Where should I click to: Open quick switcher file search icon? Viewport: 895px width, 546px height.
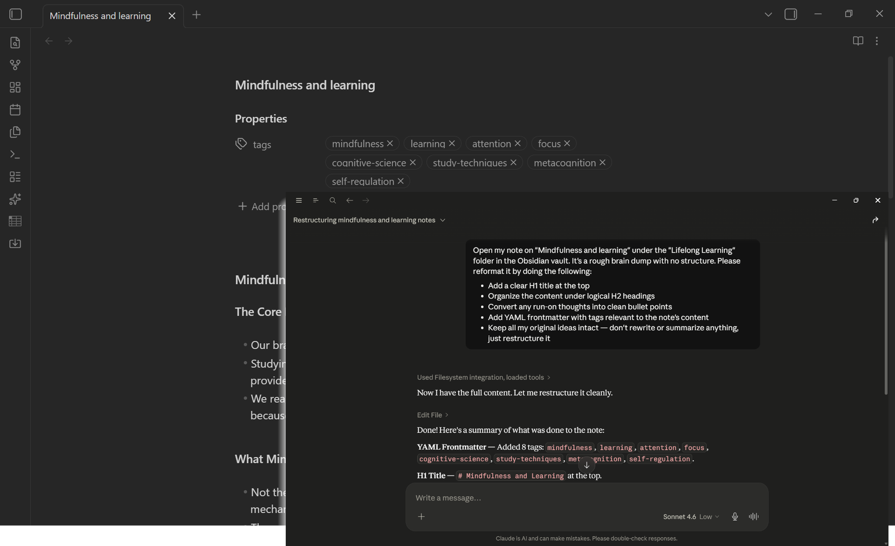click(15, 42)
